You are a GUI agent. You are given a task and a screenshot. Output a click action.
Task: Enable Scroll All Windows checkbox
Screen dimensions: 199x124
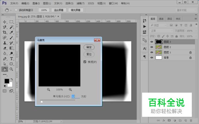coord(16,10)
